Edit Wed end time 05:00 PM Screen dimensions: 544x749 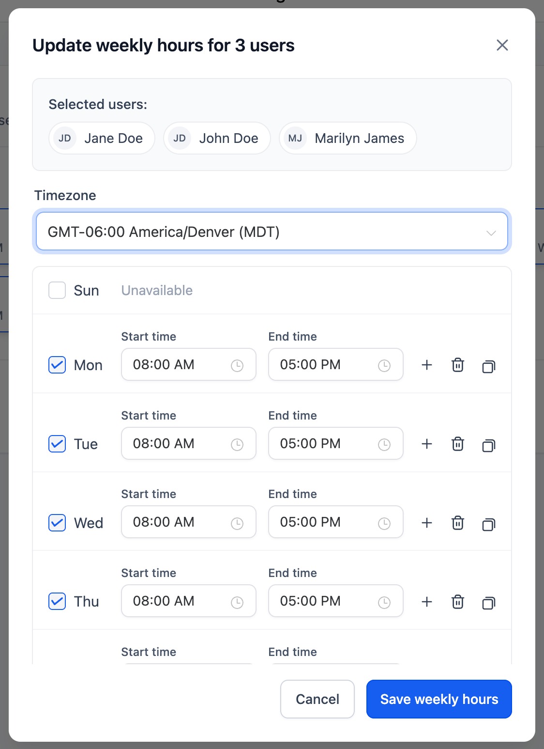click(336, 522)
